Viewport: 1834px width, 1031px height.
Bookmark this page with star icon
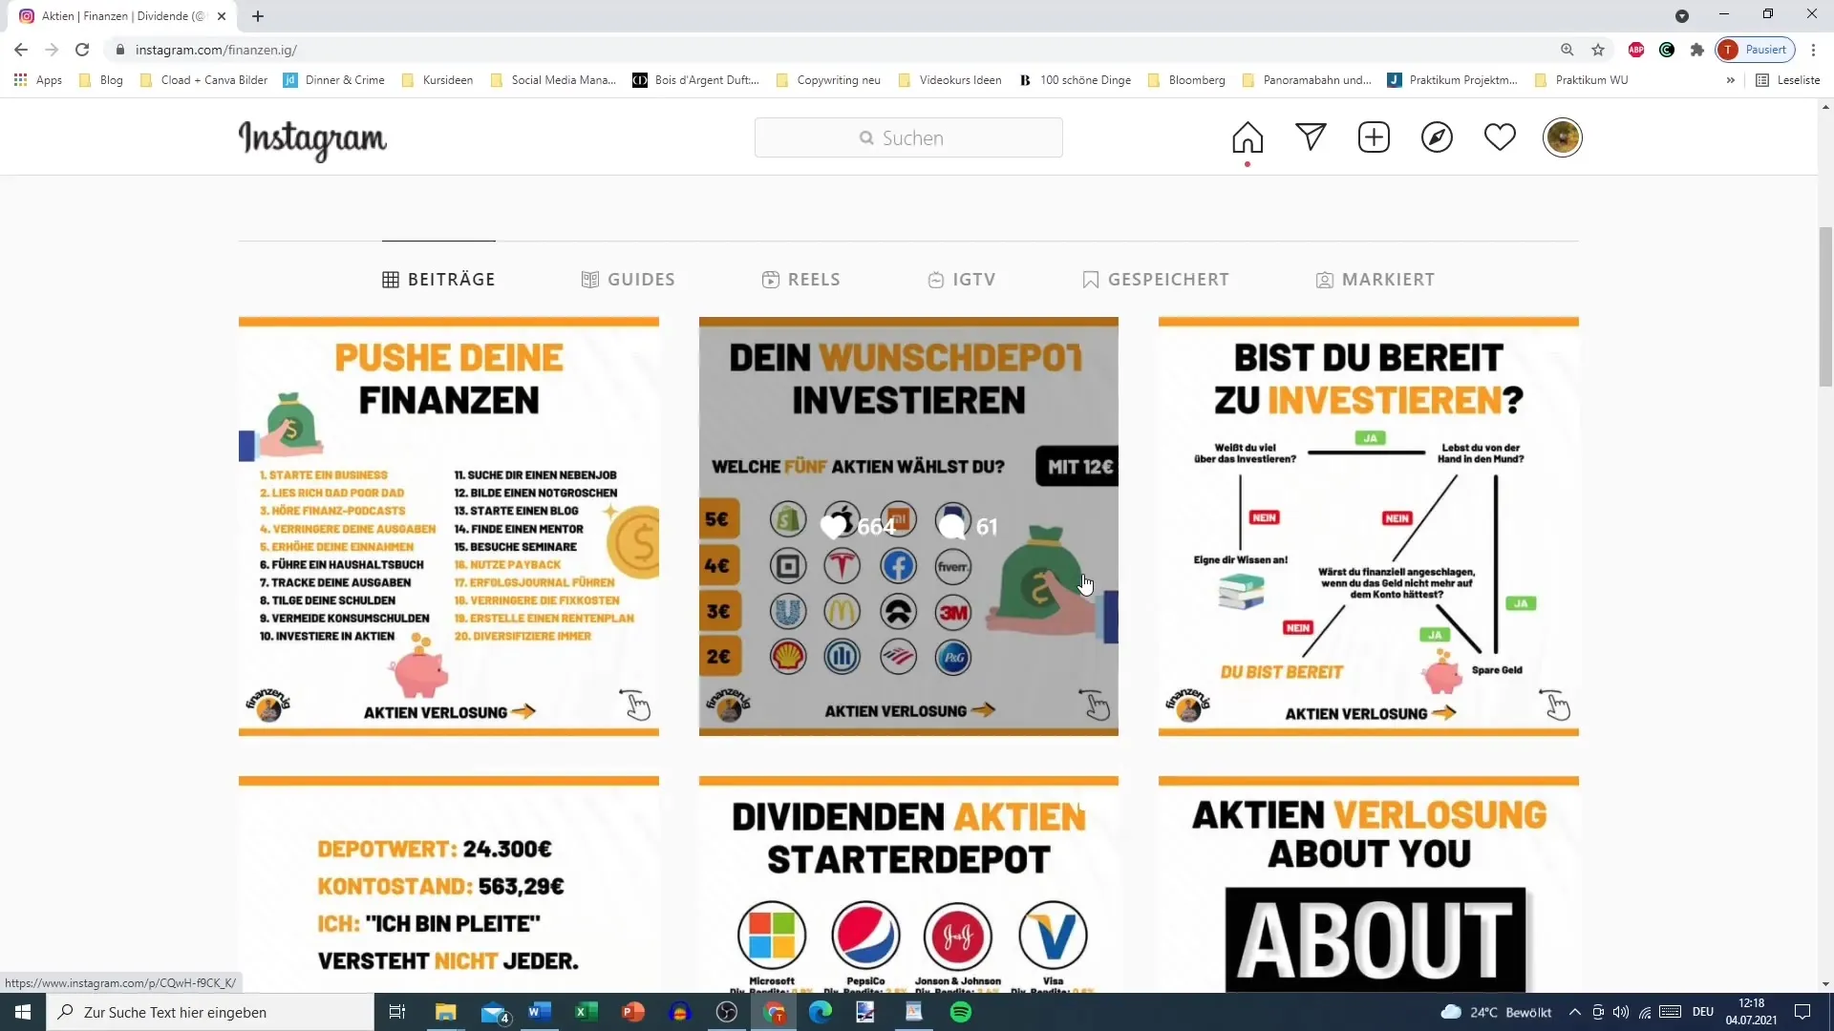pyautogui.click(x=1598, y=50)
